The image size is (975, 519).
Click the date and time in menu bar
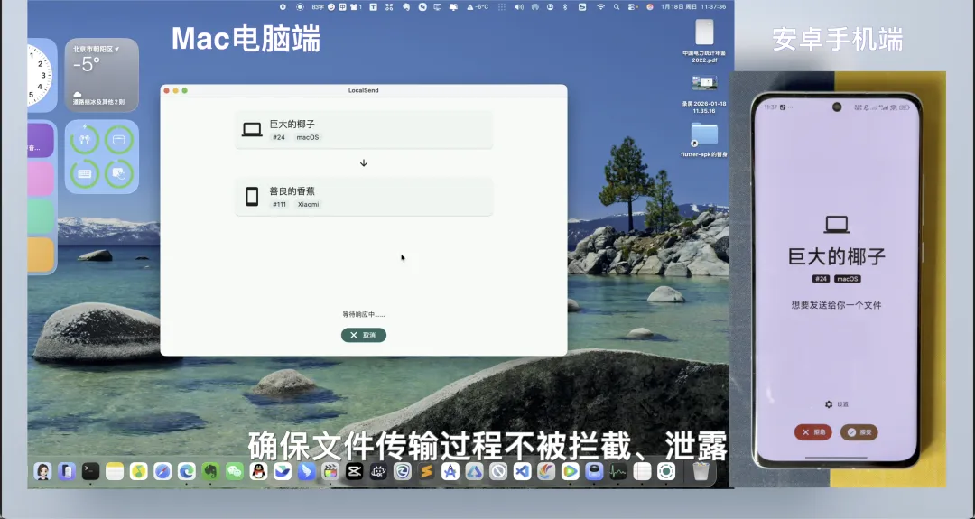[x=692, y=7]
